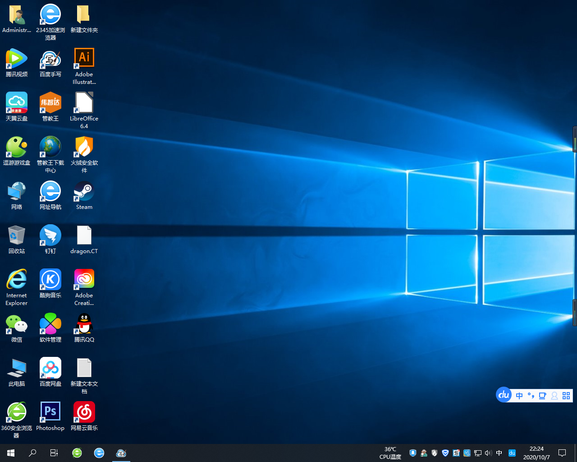Open the grey 火绒 shield tray icon
The height and width of the screenshot is (462, 577).
435,453
